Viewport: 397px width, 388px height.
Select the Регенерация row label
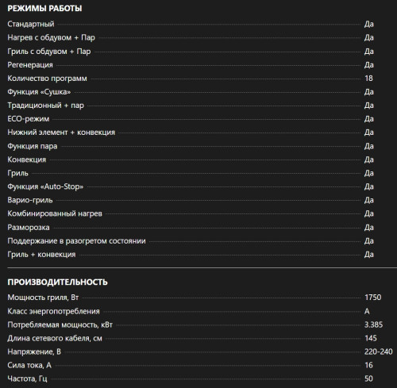[30, 65]
